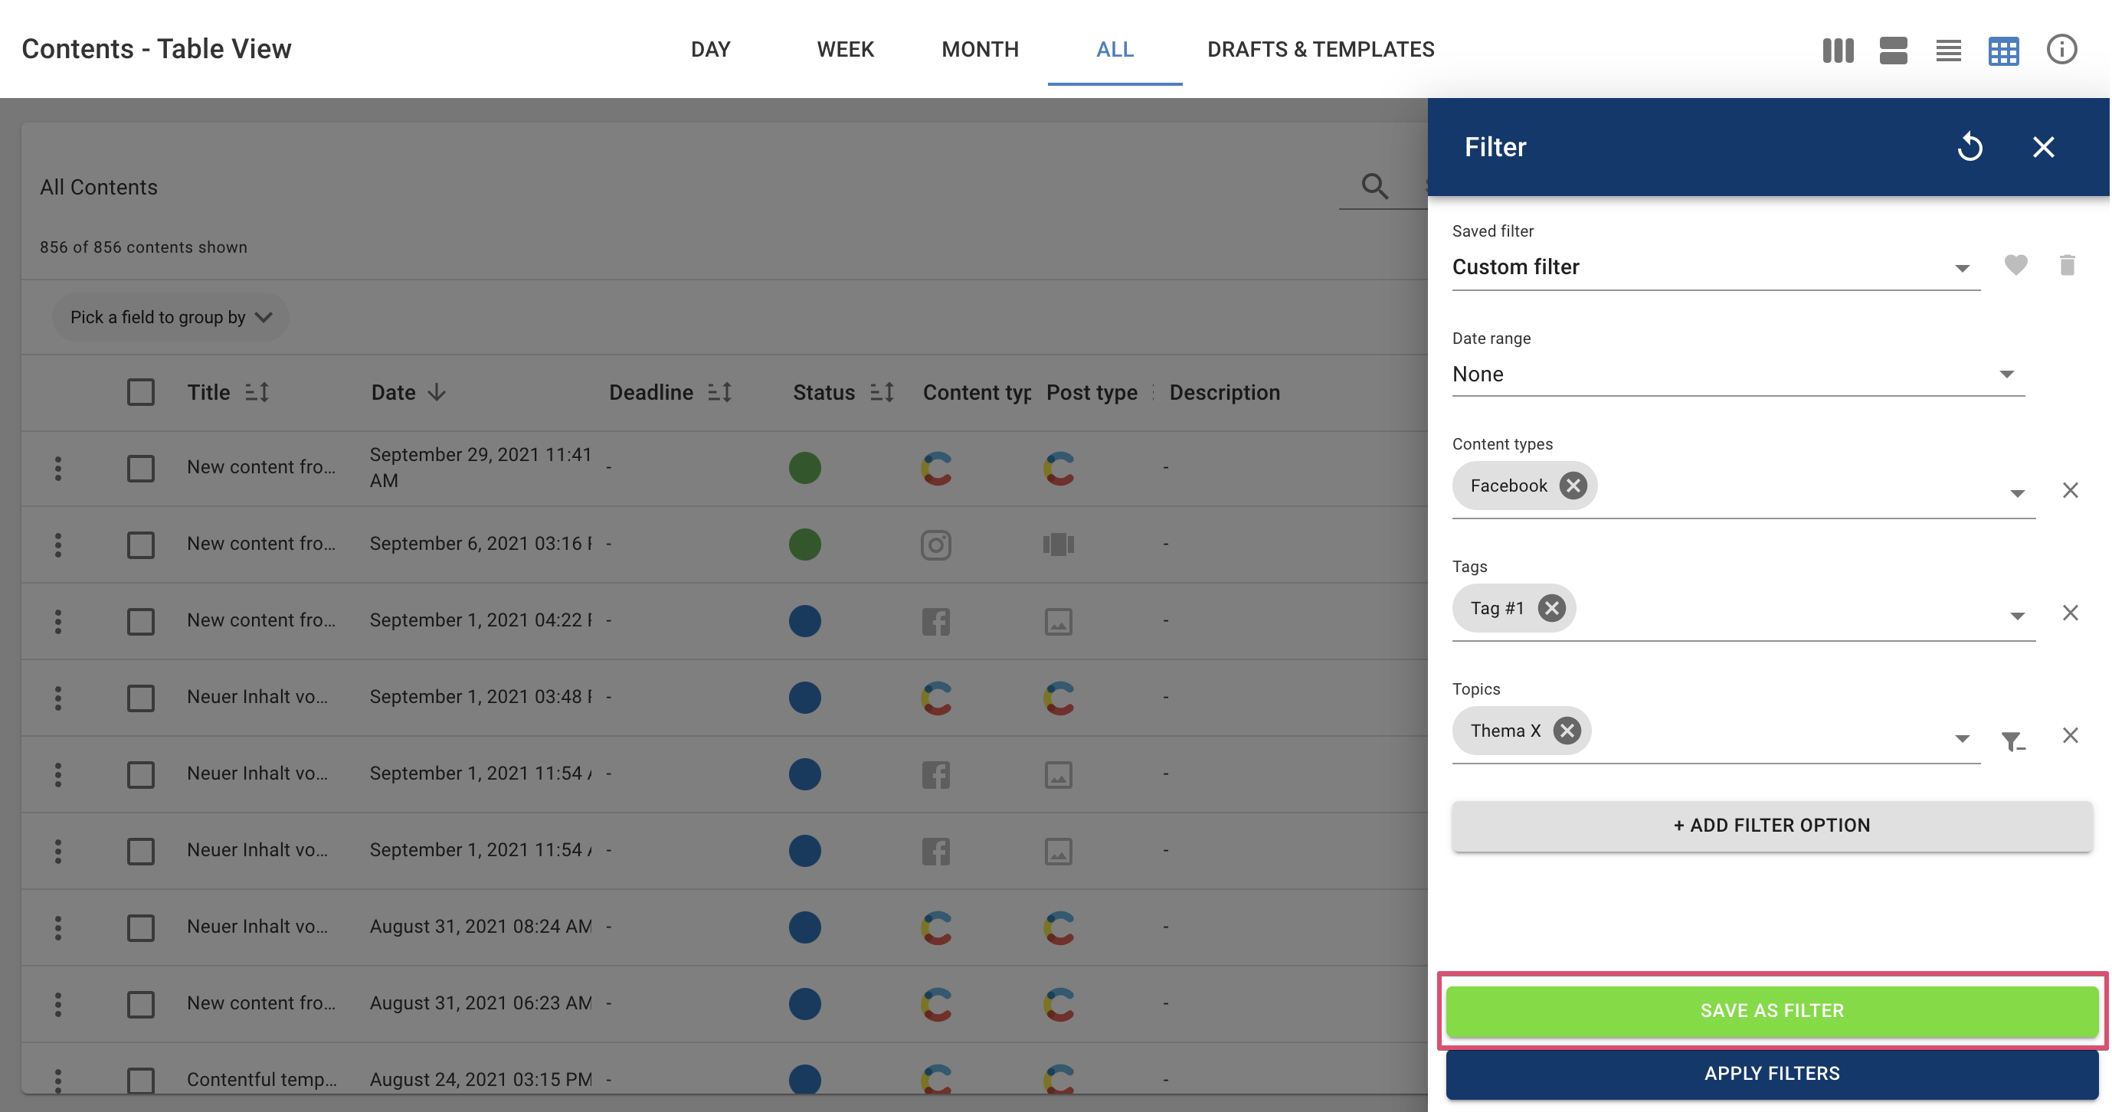Check the September 1 04:22 row checkbox

[x=140, y=621]
